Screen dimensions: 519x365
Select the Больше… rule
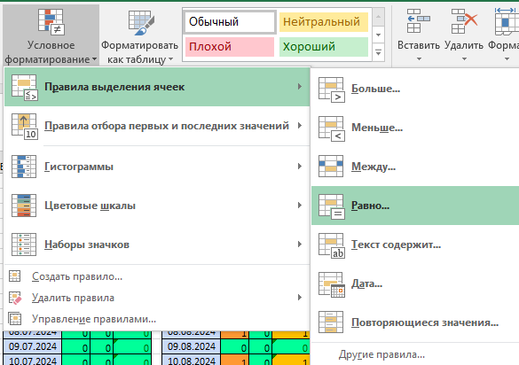415,89
